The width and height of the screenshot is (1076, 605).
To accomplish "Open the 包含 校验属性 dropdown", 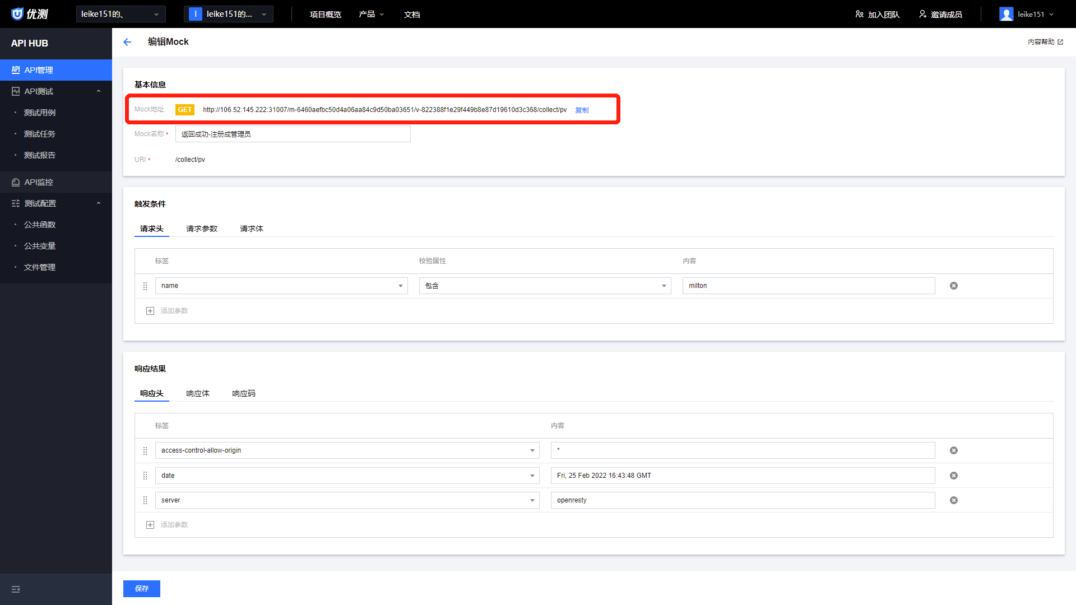I will [545, 286].
